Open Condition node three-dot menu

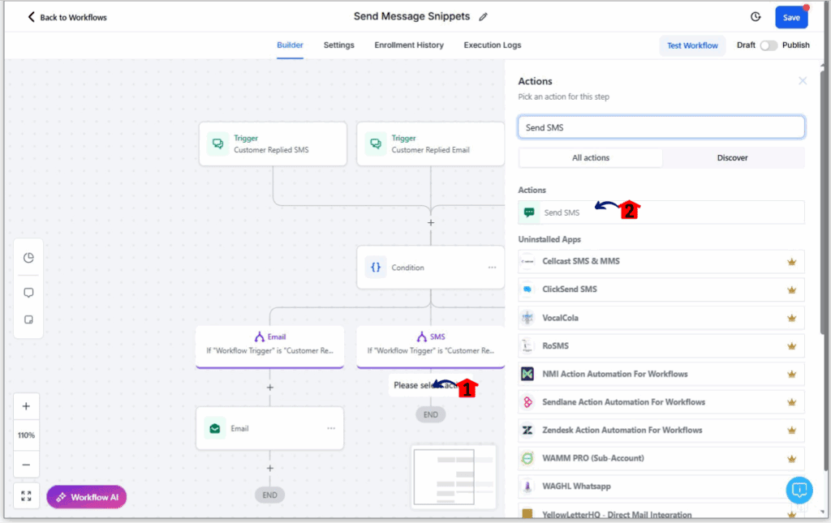(x=492, y=268)
